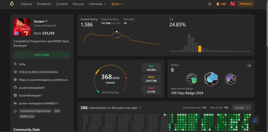Click the Premium button
Screen dimensions: 268x132
coord(246,4)
